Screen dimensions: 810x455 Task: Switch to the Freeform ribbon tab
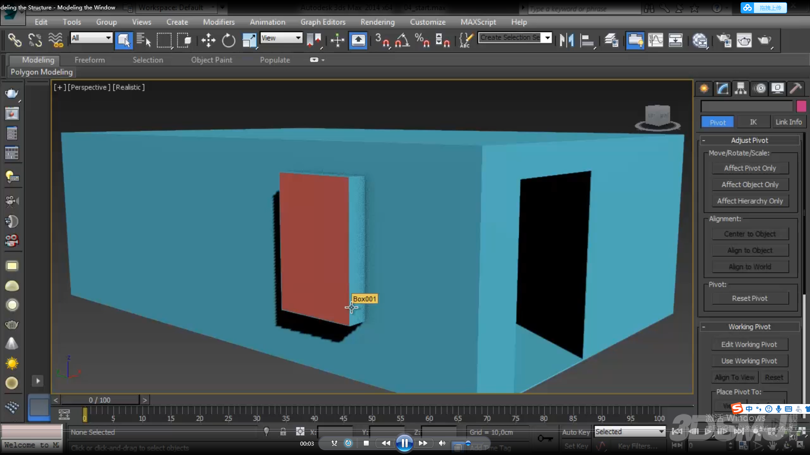(90, 60)
